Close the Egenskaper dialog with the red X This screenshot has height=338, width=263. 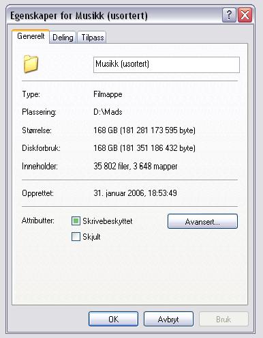pyautogui.click(x=245, y=15)
